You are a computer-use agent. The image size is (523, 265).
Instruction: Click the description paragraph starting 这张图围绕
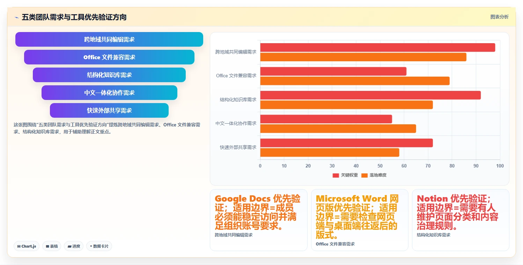[107, 128]
